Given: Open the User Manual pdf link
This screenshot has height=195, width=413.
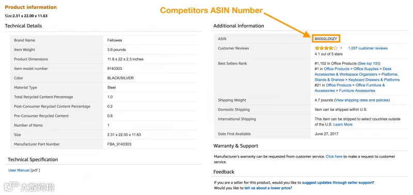Looking at the screenshot, I should tap(19, 170).
